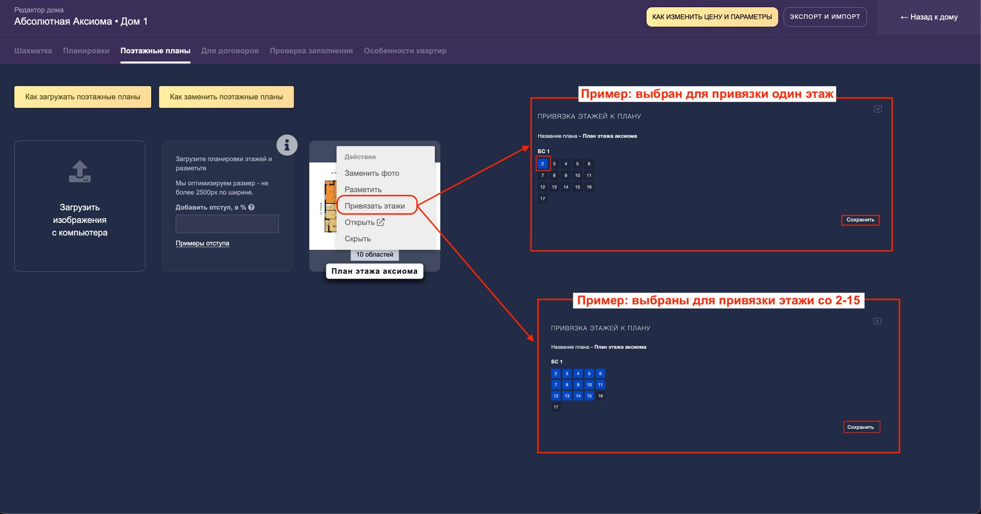Click the Как заменить поэтажные планы button

pos(226,97)
